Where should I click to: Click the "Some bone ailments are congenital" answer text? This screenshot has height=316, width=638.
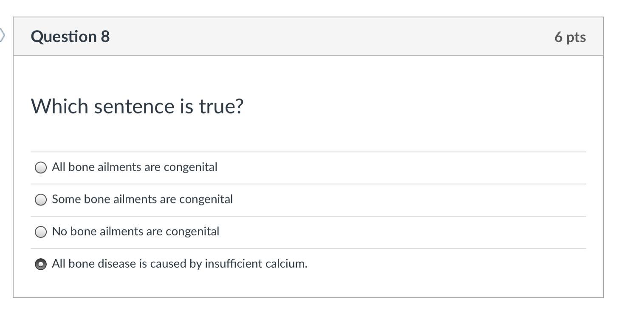pos(142,199)
